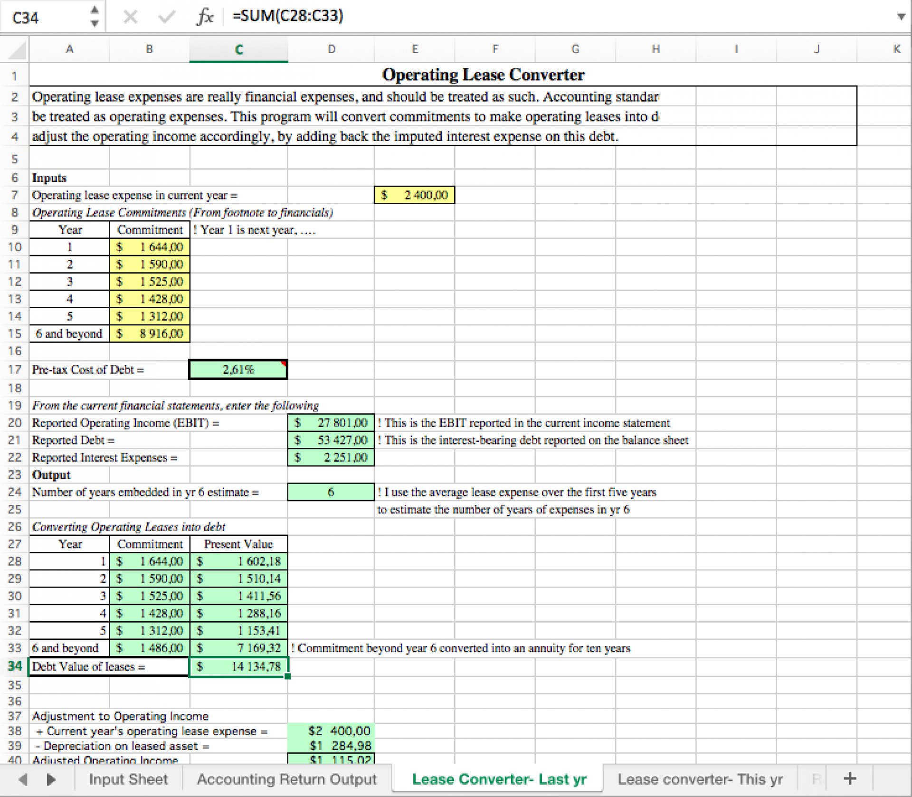This screenshot has width=912, height=797.
Task: Click the Pre-tax Cost of Debt label
Action: [88, 370]
